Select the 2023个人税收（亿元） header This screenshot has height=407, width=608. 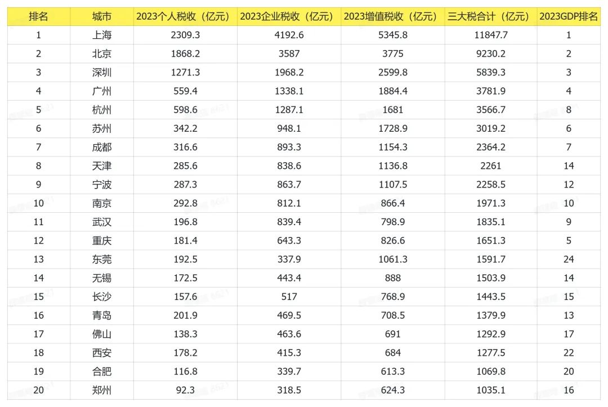coord(185,16)
